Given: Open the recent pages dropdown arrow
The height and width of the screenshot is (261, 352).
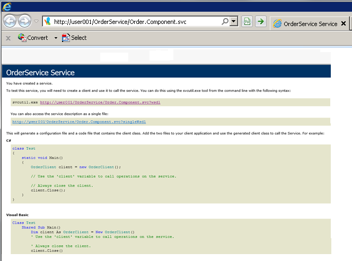Looking at the screenshot, I should [36, 22].
